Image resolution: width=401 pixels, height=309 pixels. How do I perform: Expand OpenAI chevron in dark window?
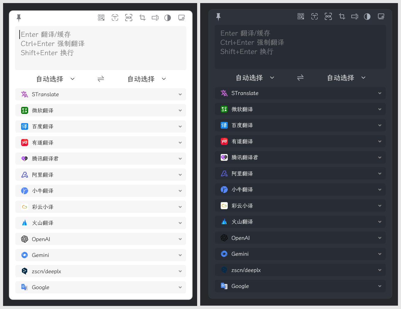380,238
